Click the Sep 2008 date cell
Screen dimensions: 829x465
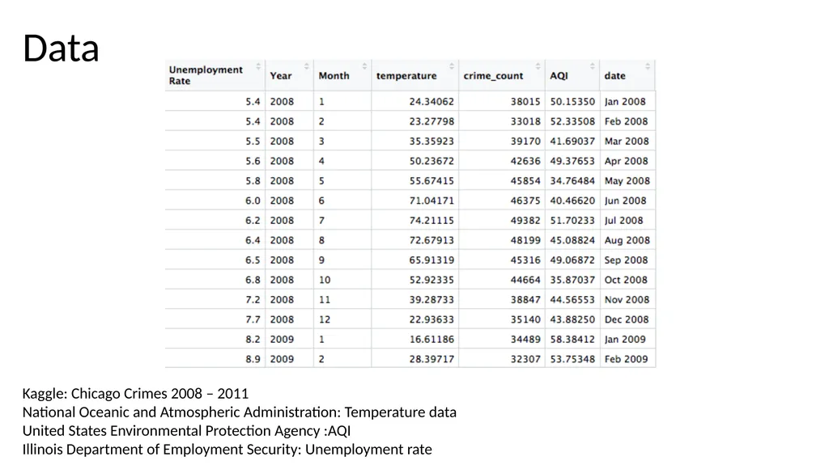tap(626, 260)
